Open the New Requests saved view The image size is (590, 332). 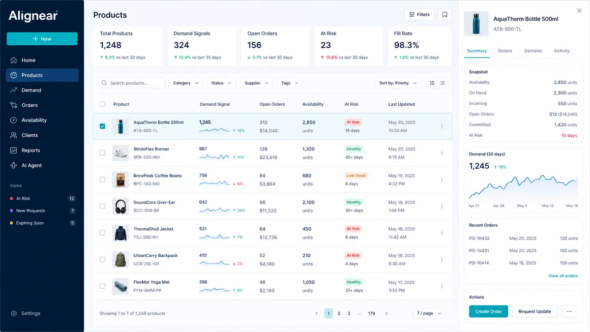tap(42, 211)
